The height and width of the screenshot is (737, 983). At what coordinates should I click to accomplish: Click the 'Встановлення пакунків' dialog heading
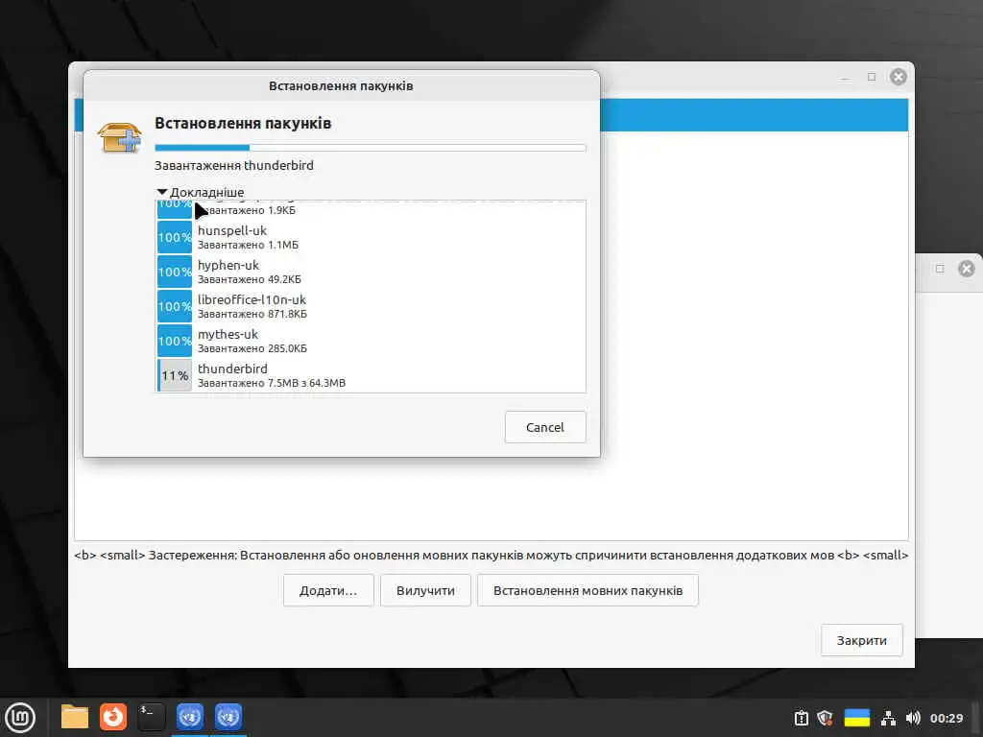pyautogui.click(x=243, y=123)
